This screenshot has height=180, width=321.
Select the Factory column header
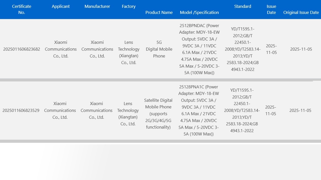pyautogui.click(x=128, y=6)
